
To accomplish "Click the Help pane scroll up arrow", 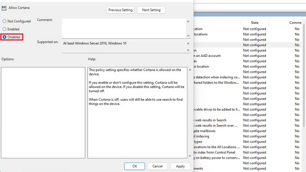I will pos(190,70).
